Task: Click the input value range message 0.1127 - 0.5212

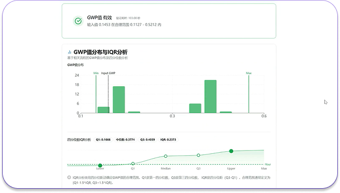Action: coord(124,25)
